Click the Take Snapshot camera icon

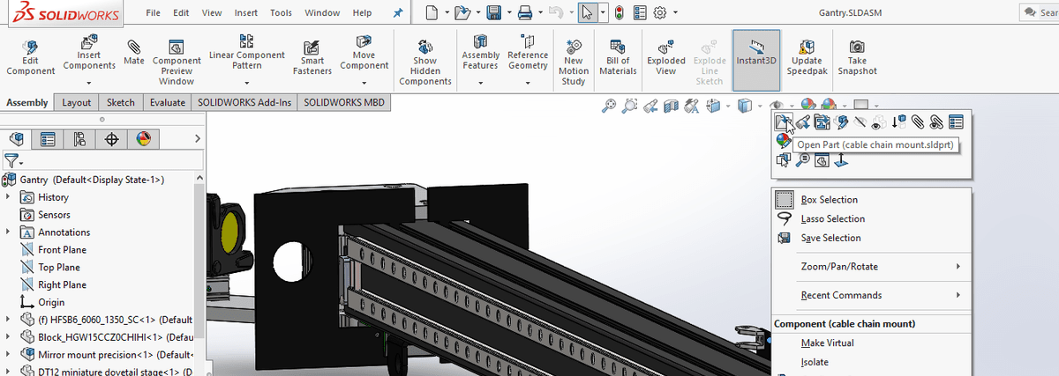(857, 57)
